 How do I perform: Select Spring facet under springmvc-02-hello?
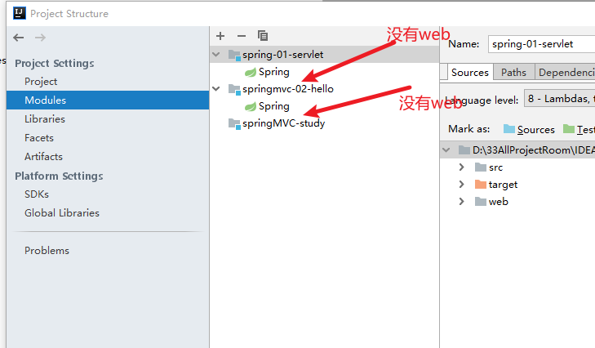point(274,106)
